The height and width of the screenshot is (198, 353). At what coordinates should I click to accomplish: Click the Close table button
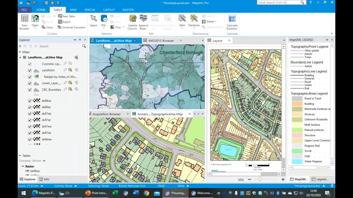[47, 27]
